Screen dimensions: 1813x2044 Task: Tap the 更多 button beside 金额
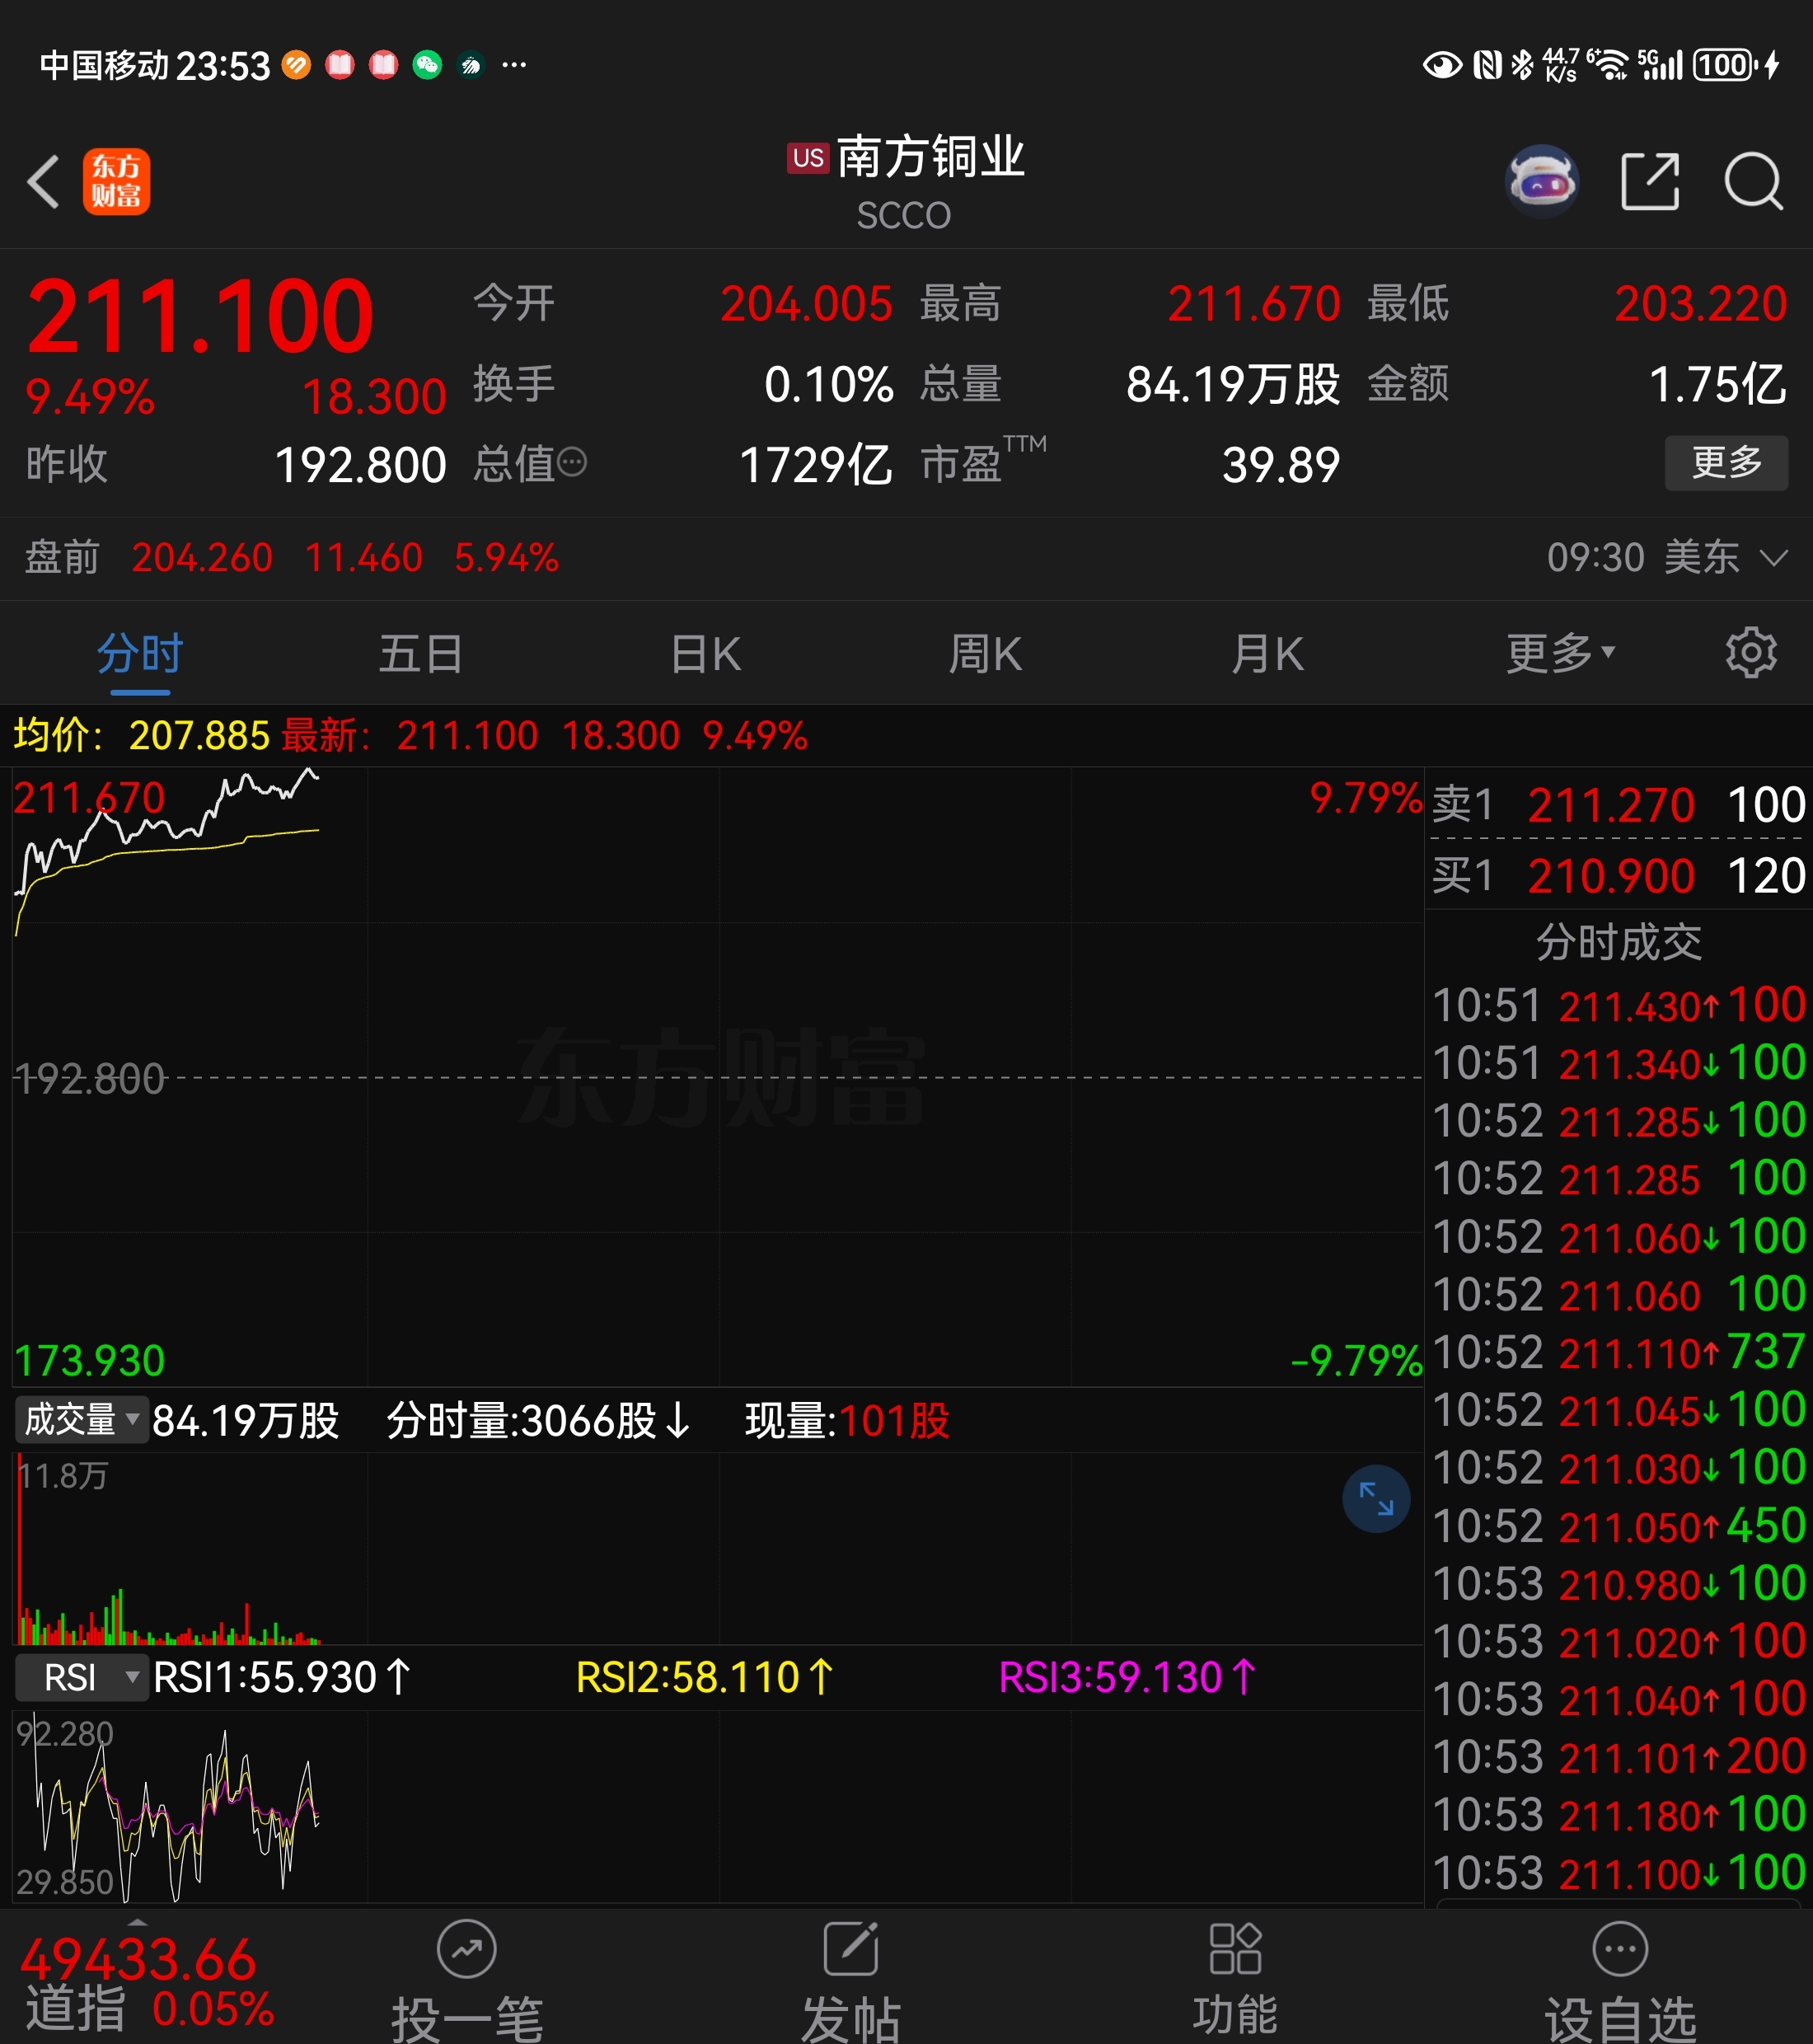click(1725, 463)
